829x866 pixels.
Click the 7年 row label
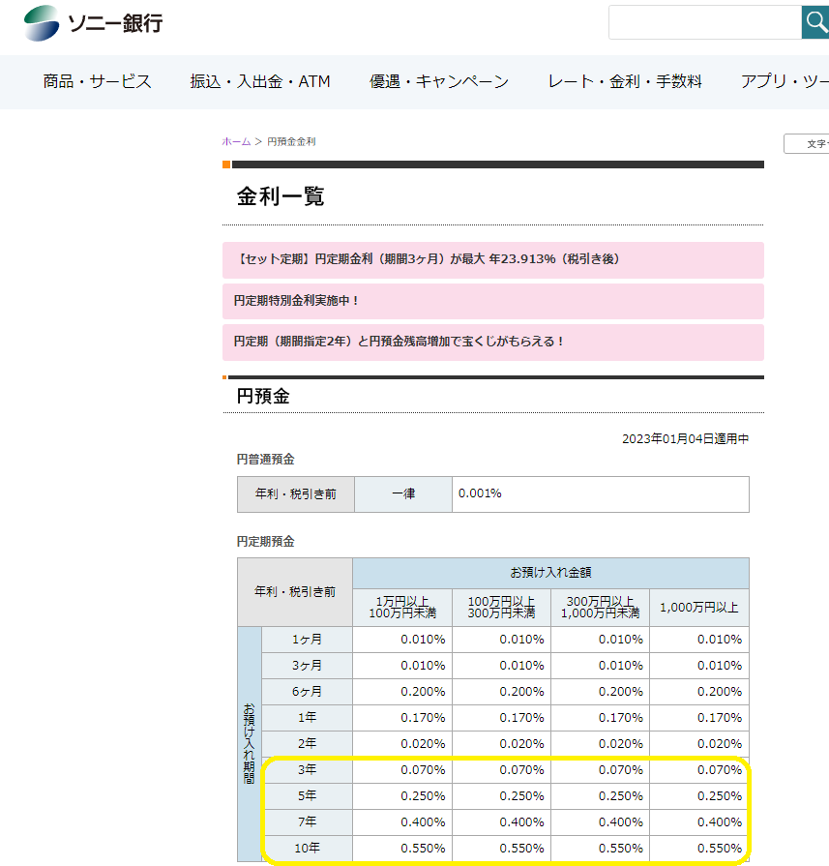pyautogui.click(x=307, y=821)
